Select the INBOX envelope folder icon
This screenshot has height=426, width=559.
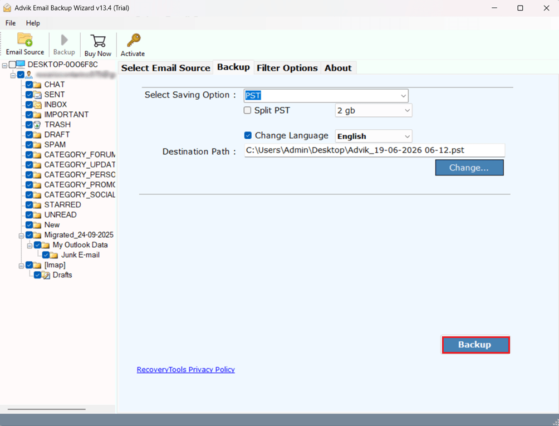coord(37,105)
